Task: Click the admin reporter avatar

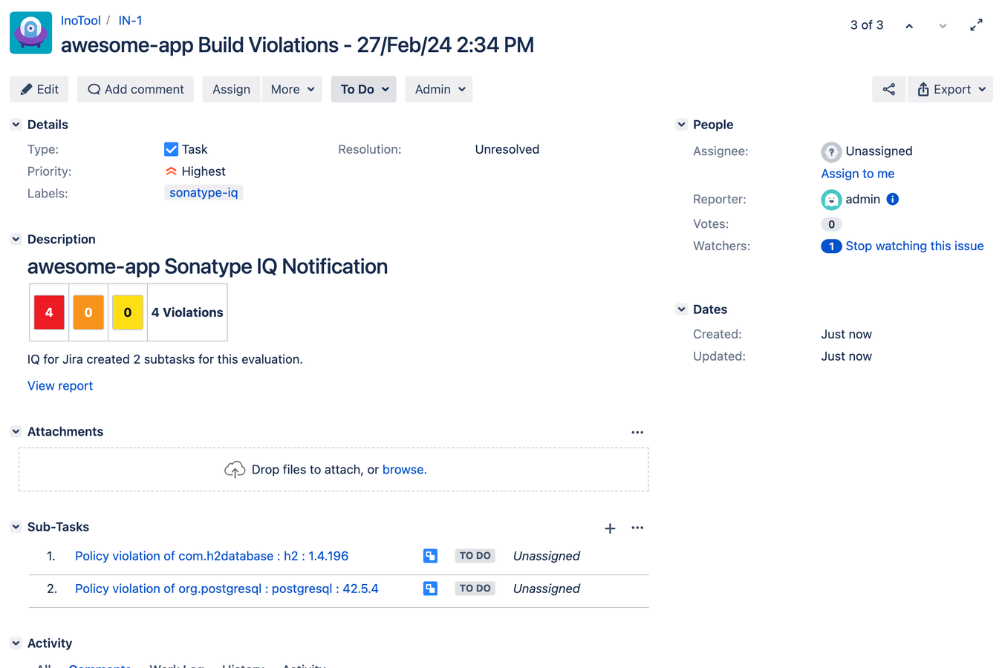Action: pos(831,200)
